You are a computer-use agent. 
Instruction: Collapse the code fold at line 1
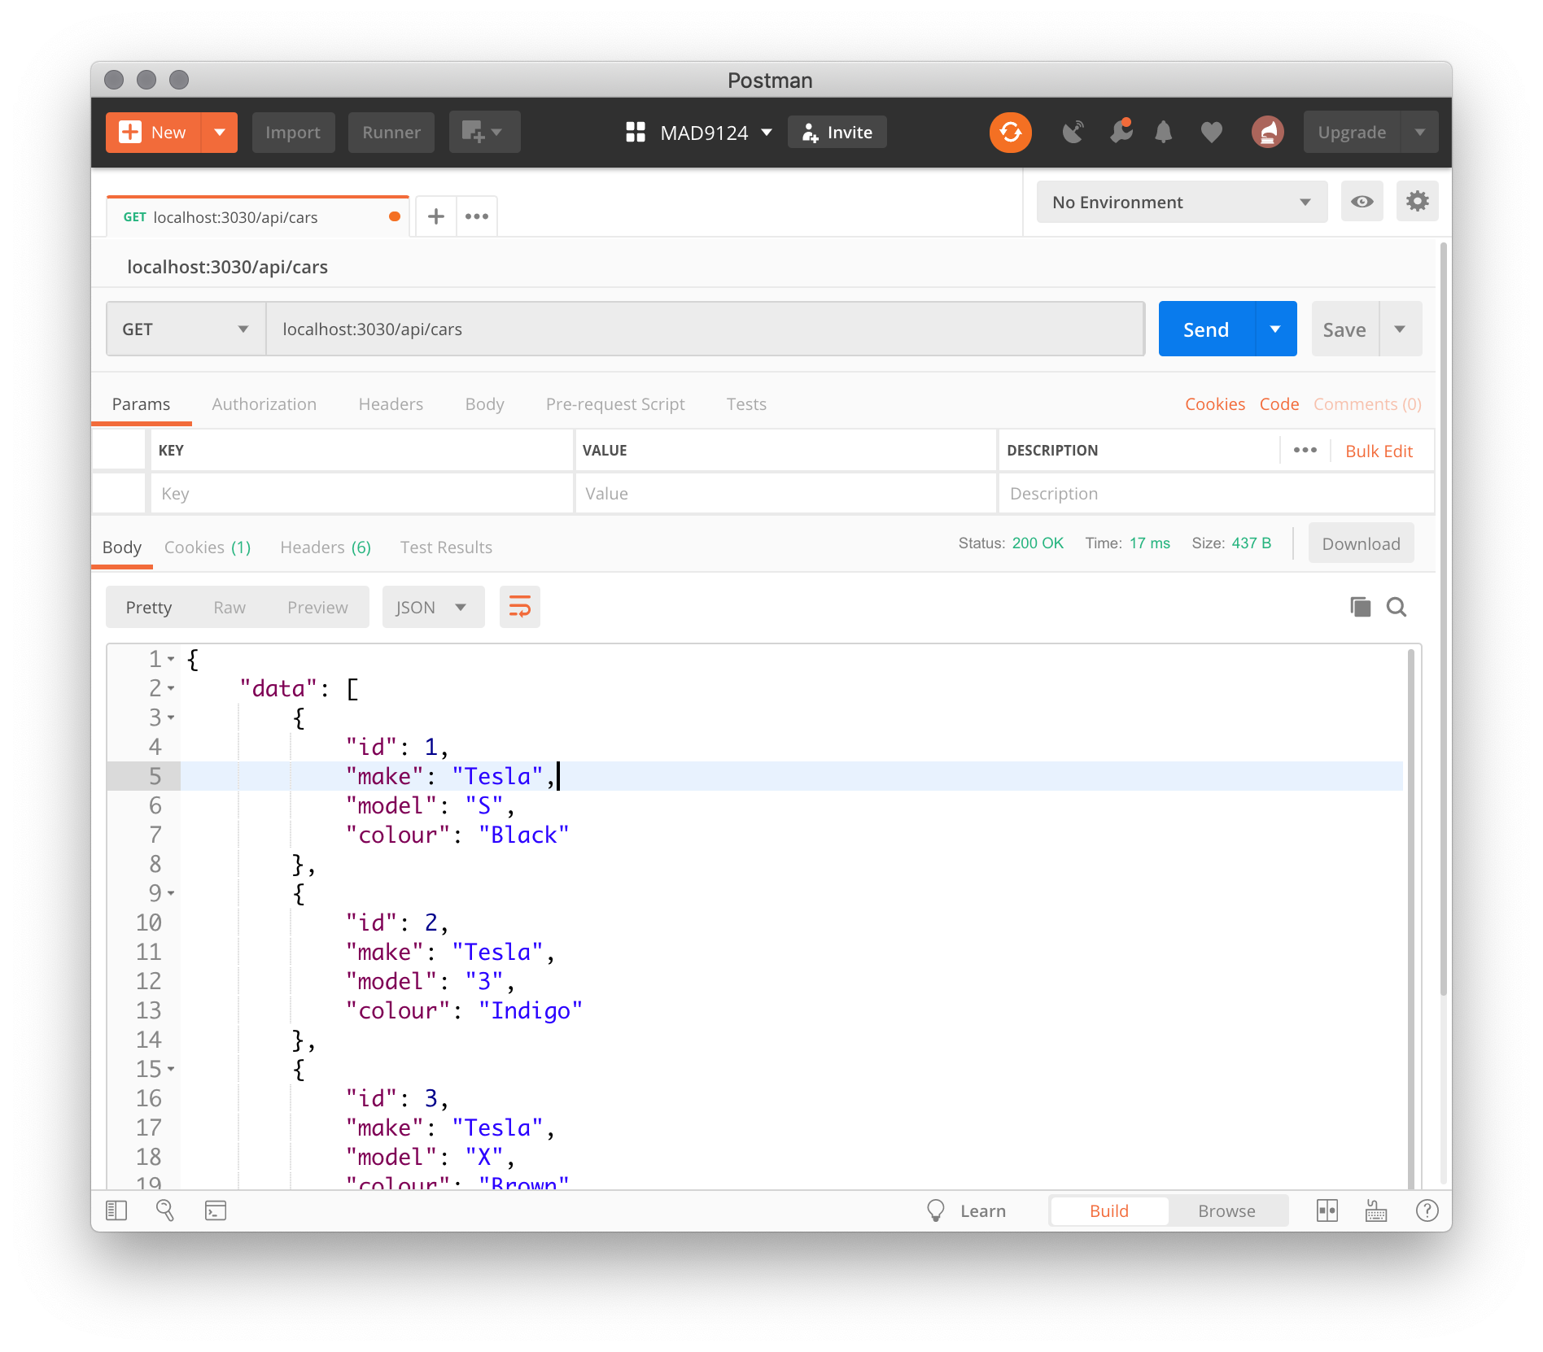[x=171, y=659]
